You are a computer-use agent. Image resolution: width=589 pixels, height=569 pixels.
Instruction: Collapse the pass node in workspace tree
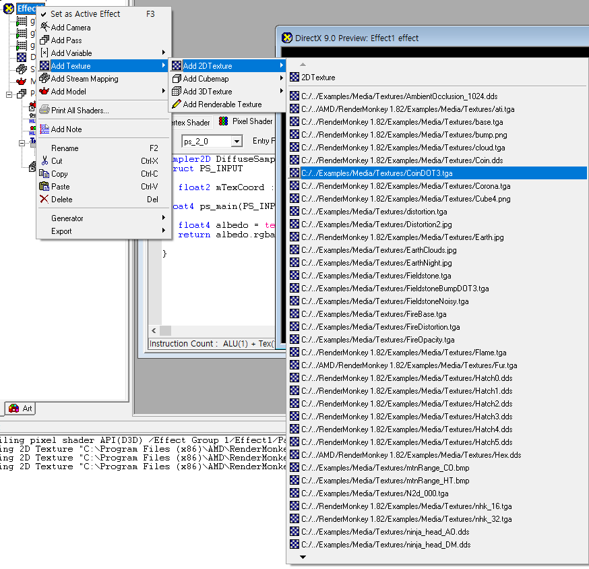tap(9, 94)
